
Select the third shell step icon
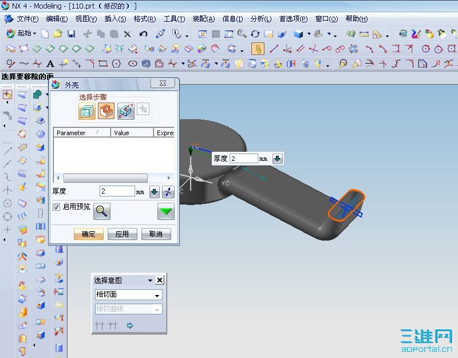tap(126, 111)
